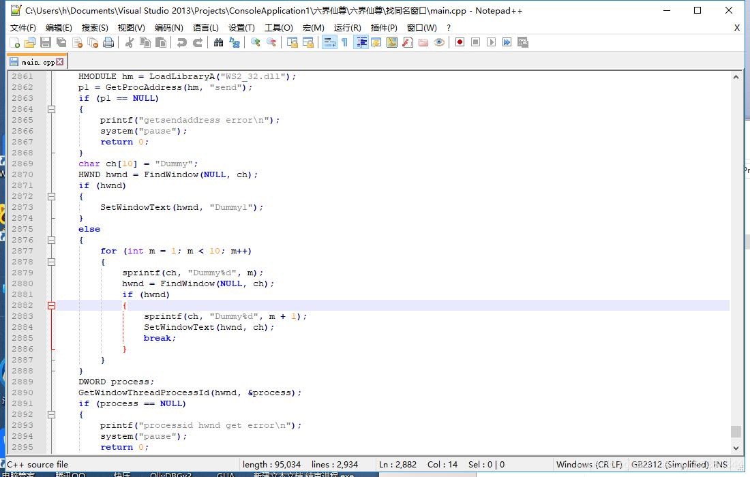Click the Windows (CR LF) status bar field
The image size is (750, 477).
589,465
